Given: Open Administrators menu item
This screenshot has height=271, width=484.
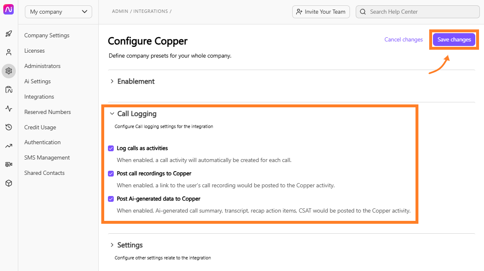Looking at the screenshot, I should (x=42, y=66).
